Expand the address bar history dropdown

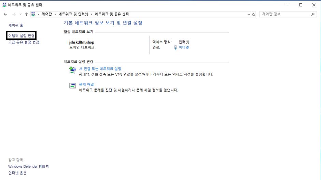pyautogui.click(x=249, y=14)
